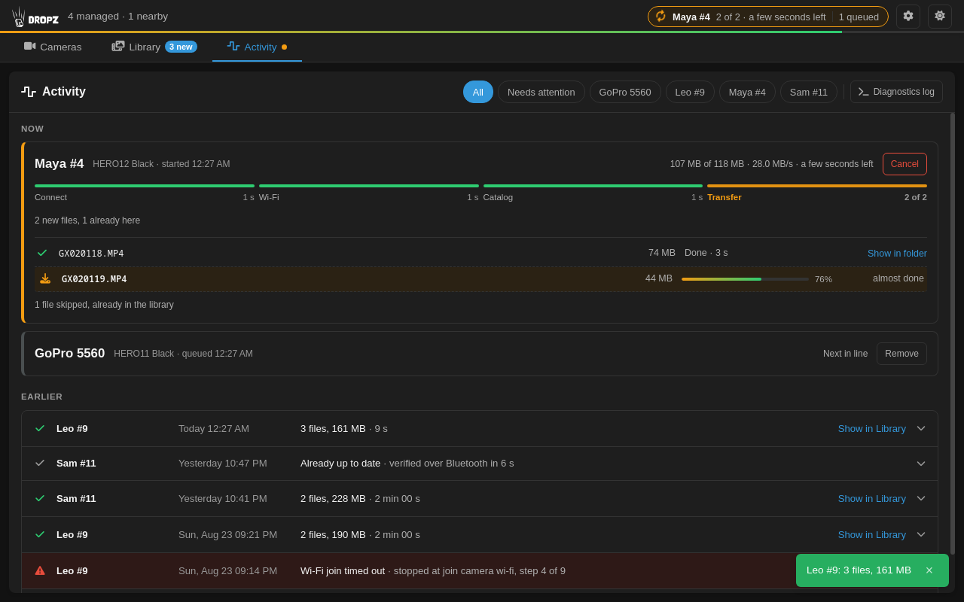964x602 pixels.
Task: Filter activity by Leo #9 chip
Action: [x=690, y=92]
